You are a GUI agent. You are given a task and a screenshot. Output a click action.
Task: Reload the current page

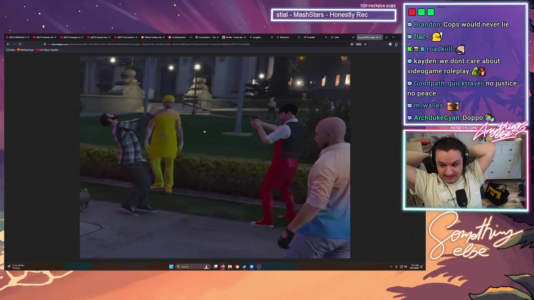(x=20, y=44)
